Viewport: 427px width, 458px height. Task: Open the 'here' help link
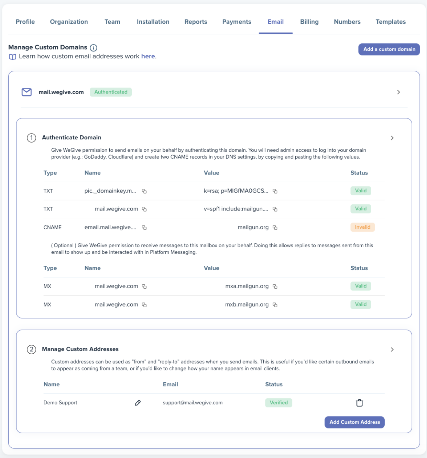point(148,56)
